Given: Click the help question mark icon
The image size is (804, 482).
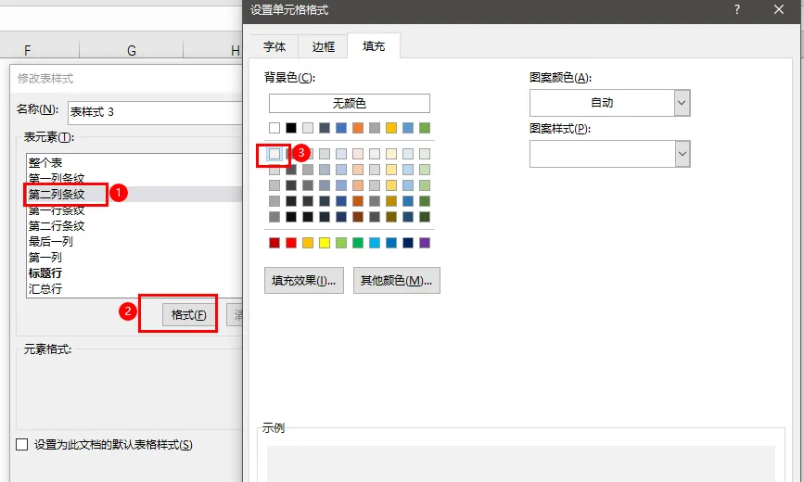Looking at the screenshot, I should coord(737,10).
